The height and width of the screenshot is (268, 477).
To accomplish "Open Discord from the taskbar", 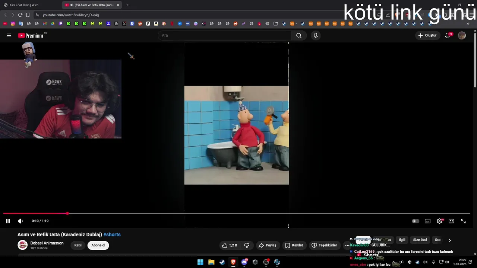I will 244,262.
